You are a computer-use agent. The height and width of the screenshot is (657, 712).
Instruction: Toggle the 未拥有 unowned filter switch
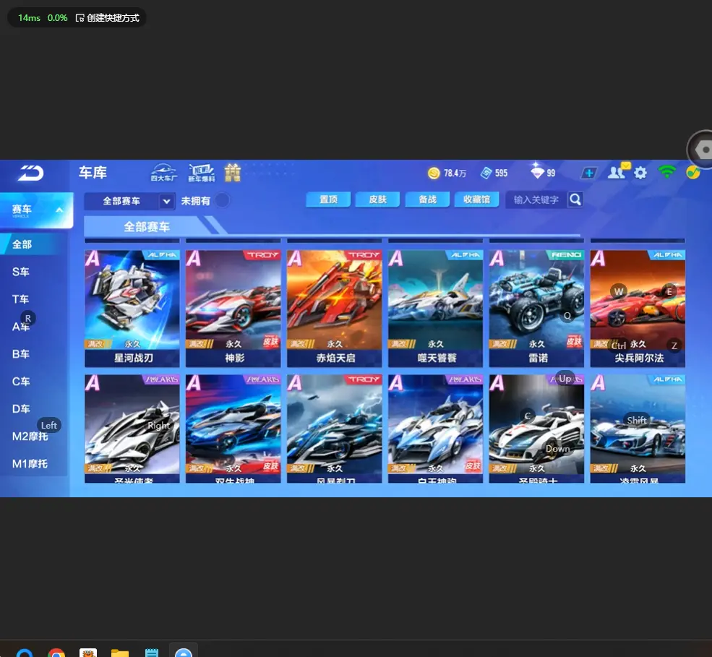(222, 200)
